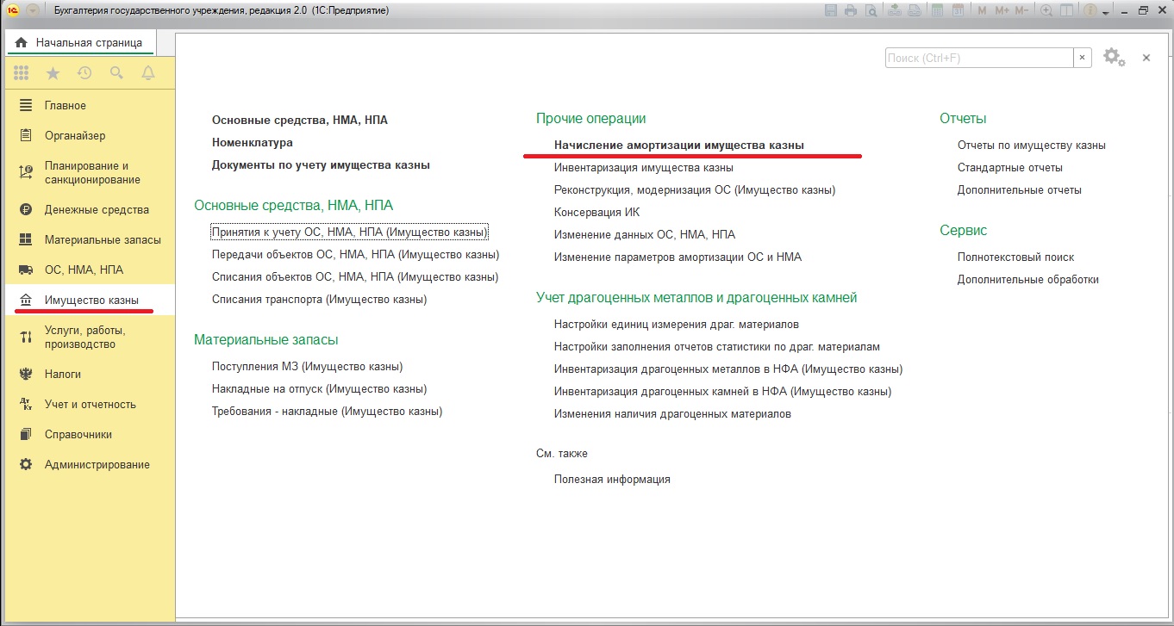Click the printer icon in title bar
This screenshot has width=1174, height=626.
(851, 10)
